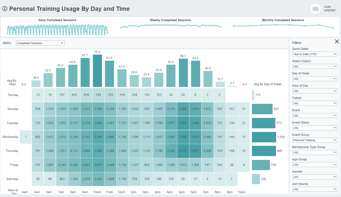Open the Gender filter dropdown
The width and height of the screenshot is (341, 197).
pos(315,177)
